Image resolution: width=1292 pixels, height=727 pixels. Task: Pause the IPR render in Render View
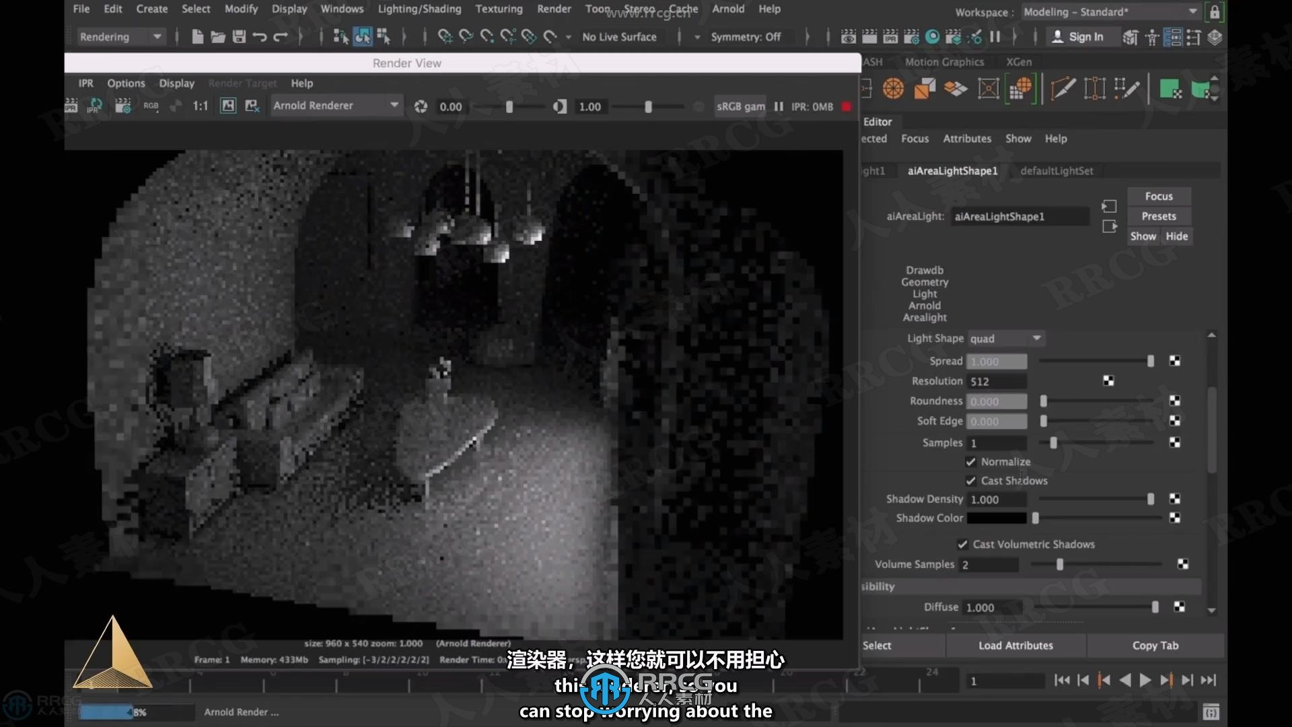pos(779,106)
